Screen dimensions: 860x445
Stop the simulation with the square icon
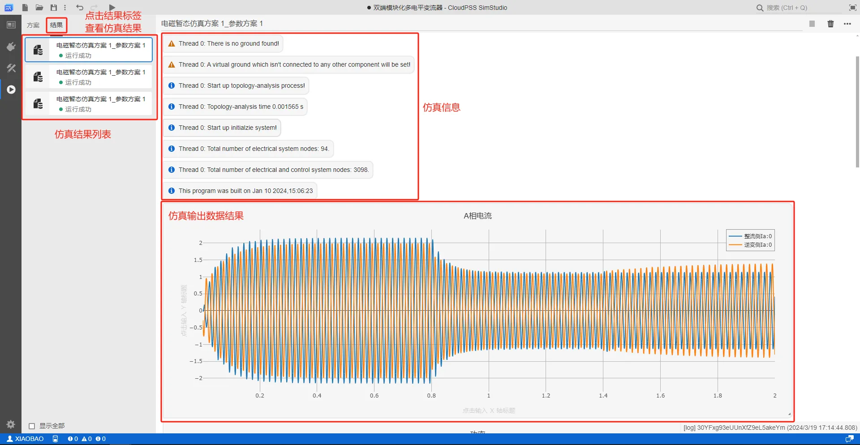[812, 24]
